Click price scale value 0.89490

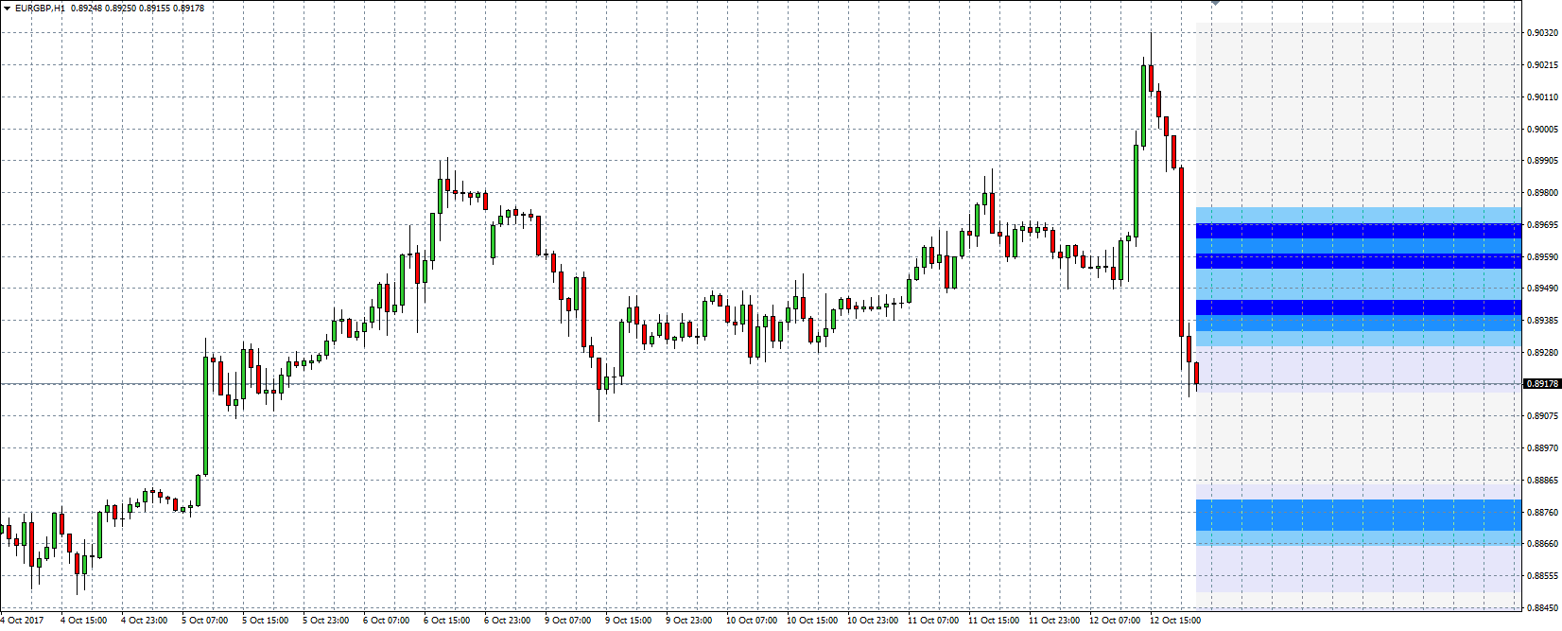point(1543,289)
